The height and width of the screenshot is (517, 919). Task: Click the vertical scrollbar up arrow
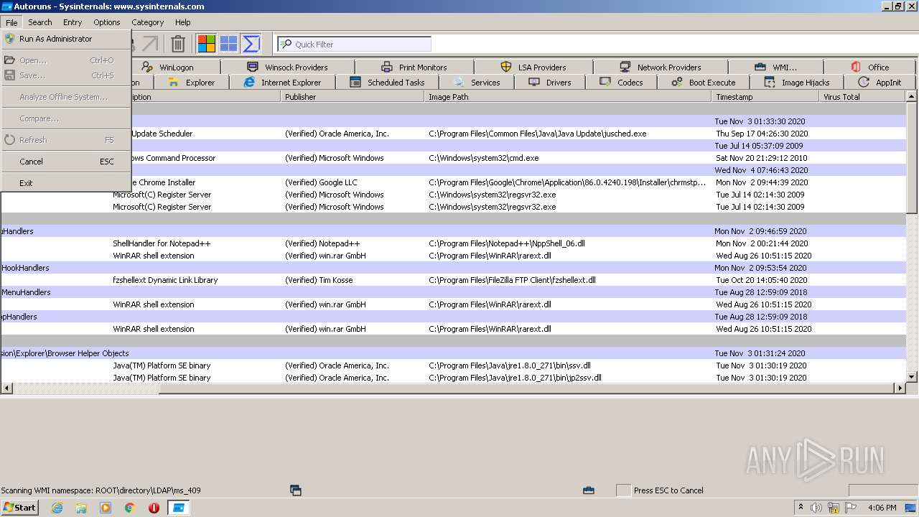[x=912, y=96]
